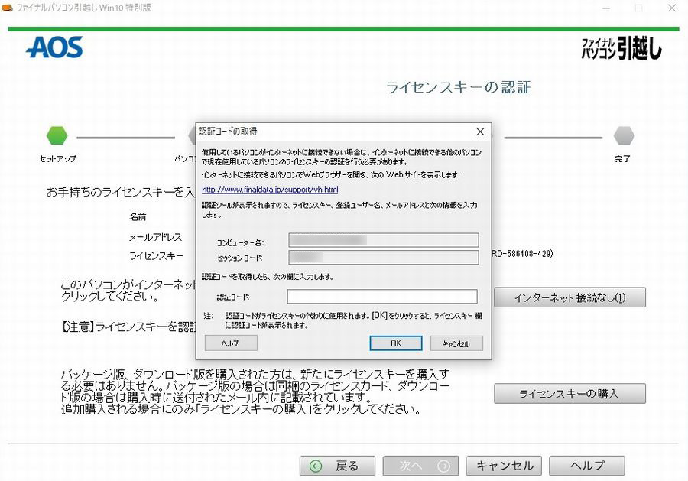Click the green セットアップ step hexagon
Viewport: 688px width, 481px height.
click(x=57, y=135)
